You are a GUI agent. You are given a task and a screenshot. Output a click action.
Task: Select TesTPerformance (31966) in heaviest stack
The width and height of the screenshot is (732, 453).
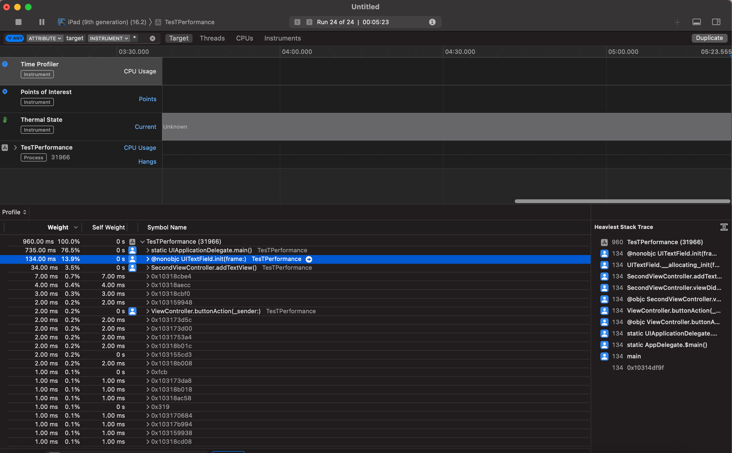tap(665, 242)
